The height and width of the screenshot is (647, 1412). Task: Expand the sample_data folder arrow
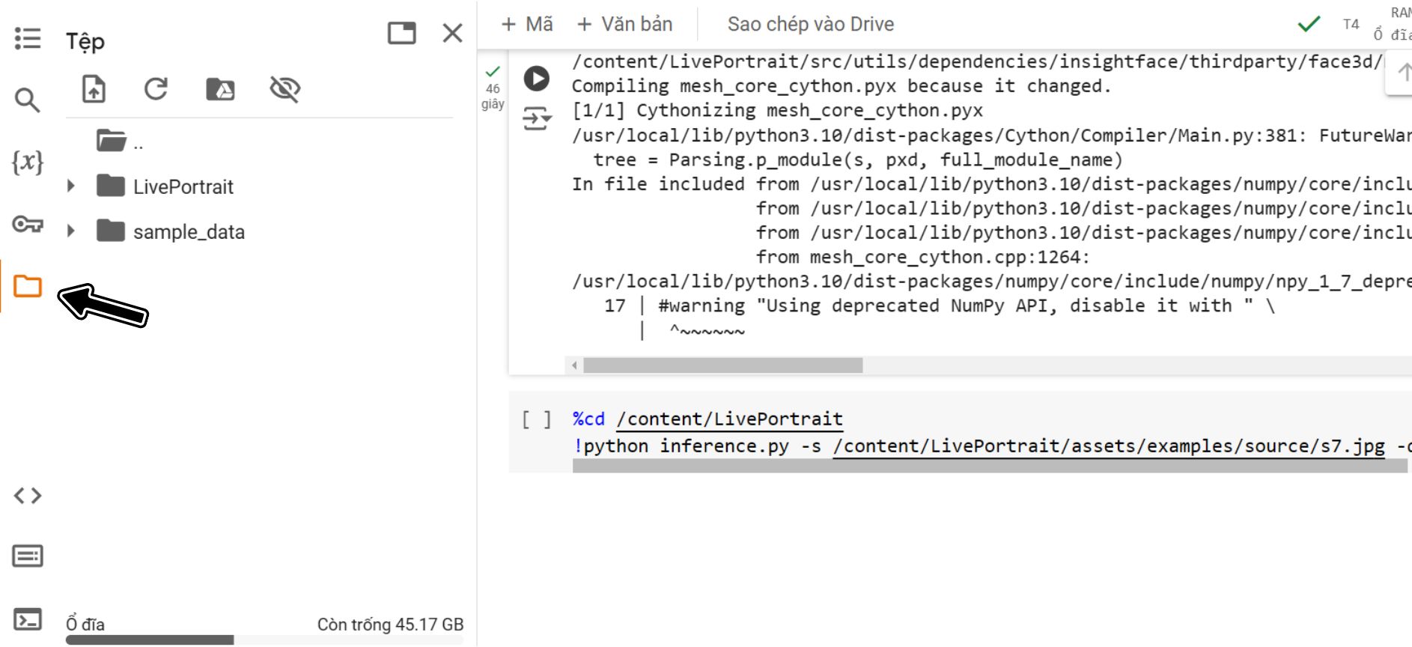[x=71, y=231]
